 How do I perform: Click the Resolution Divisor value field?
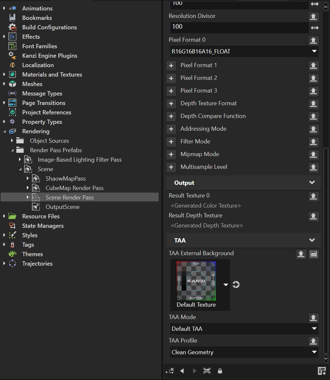pos(239,27)
